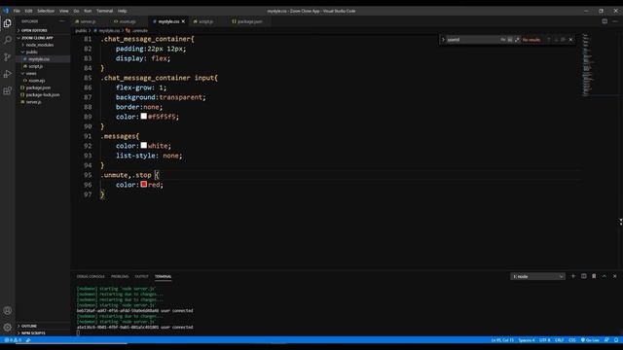The height and width of the screenshot is (350, 623).
Task: Close the terminal panel
Action: pos(614,276)
